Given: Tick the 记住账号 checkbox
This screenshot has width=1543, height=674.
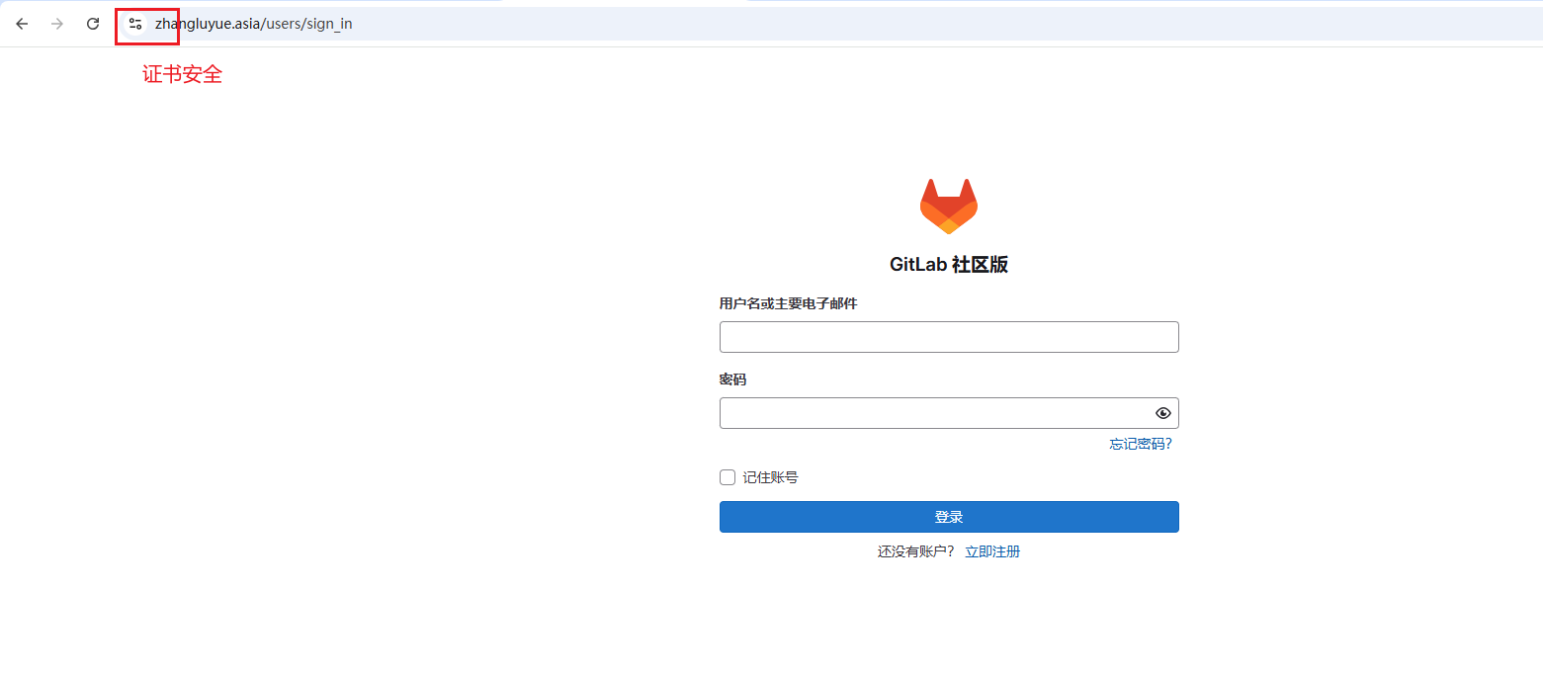Looking at the screenshot, I should (728, 477).
